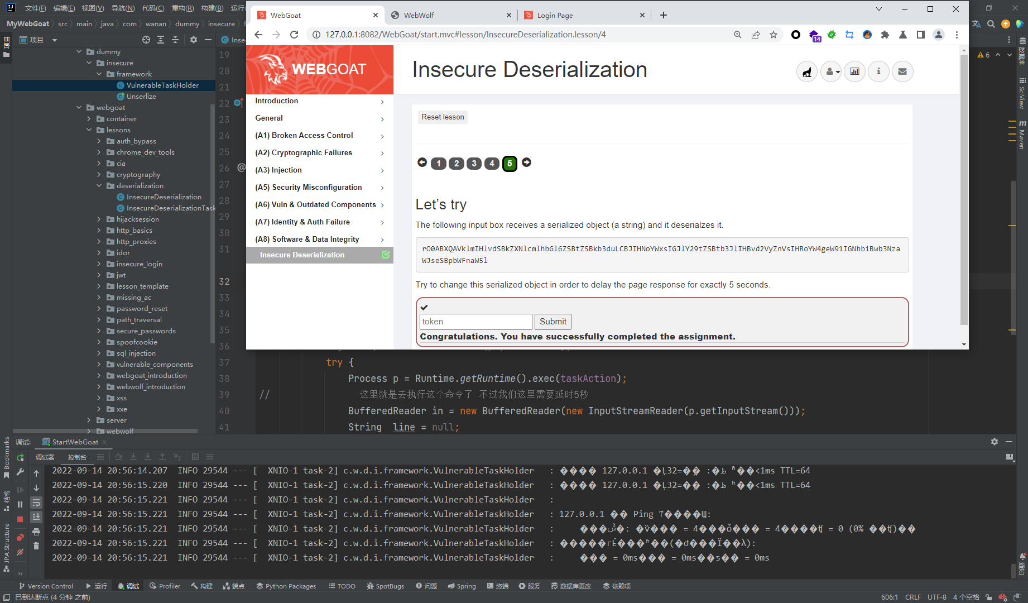Expand the General lesson category

tap(320, 118)
